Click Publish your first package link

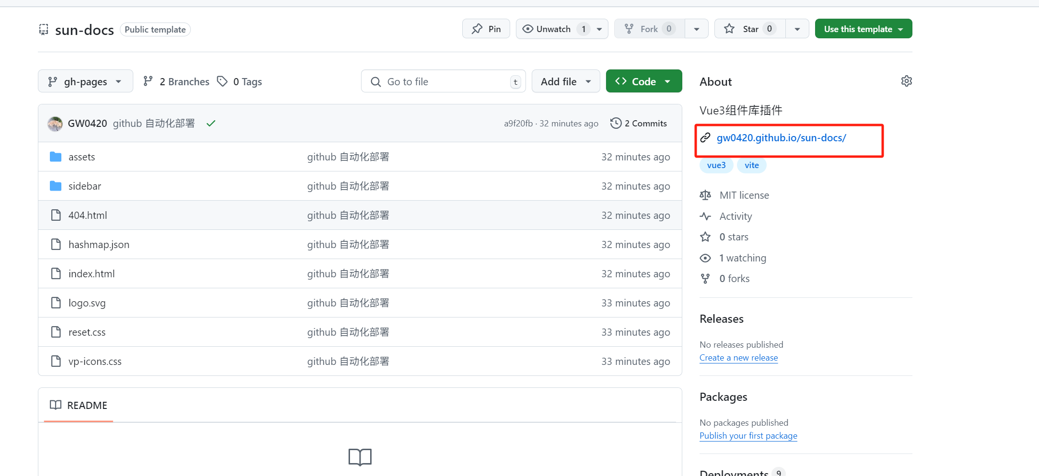tap(748, 436)
